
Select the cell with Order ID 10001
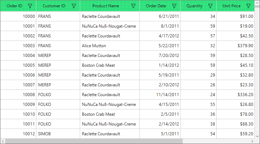[x=18, y=26]
